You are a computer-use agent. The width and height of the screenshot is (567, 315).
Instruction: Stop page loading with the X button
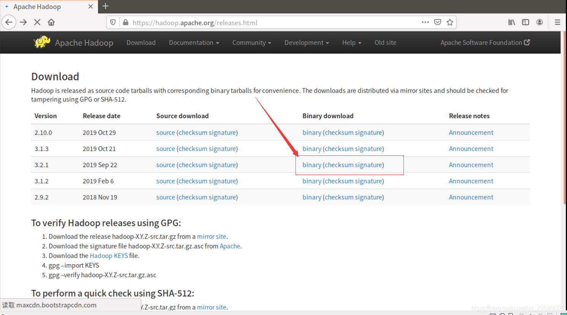click(x=37, y=22)
